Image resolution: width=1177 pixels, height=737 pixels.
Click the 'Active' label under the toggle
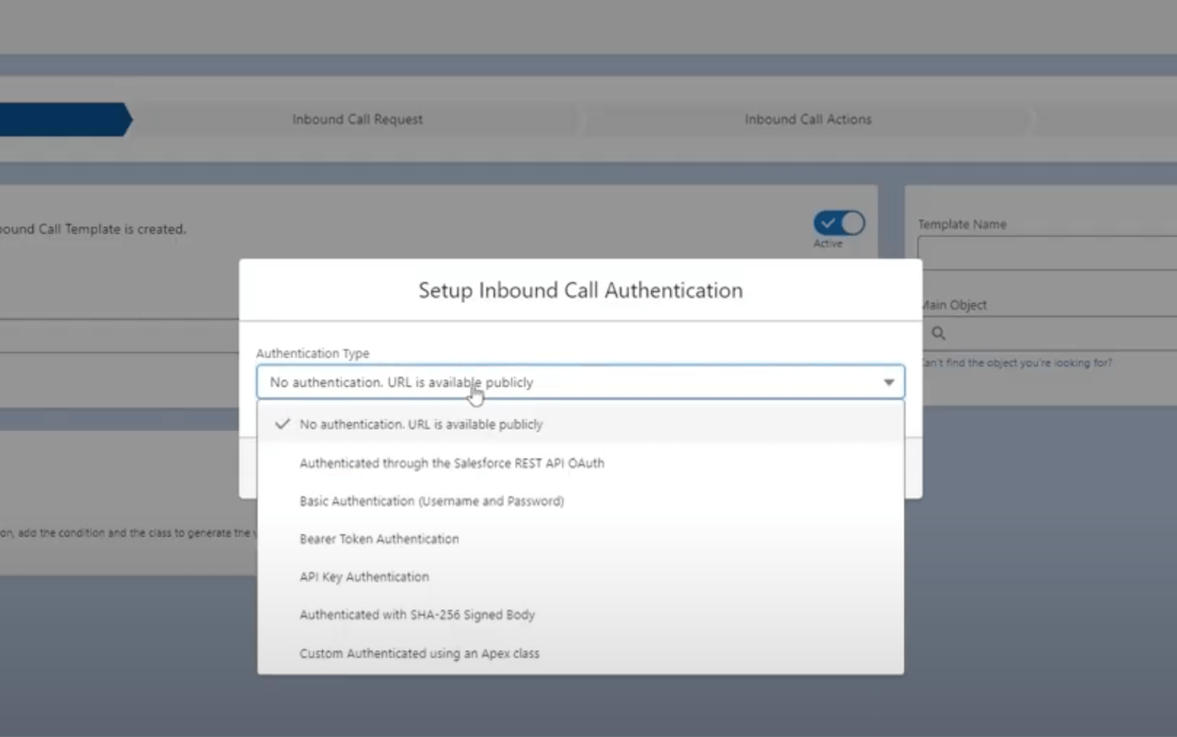click(x=828, y=243)
